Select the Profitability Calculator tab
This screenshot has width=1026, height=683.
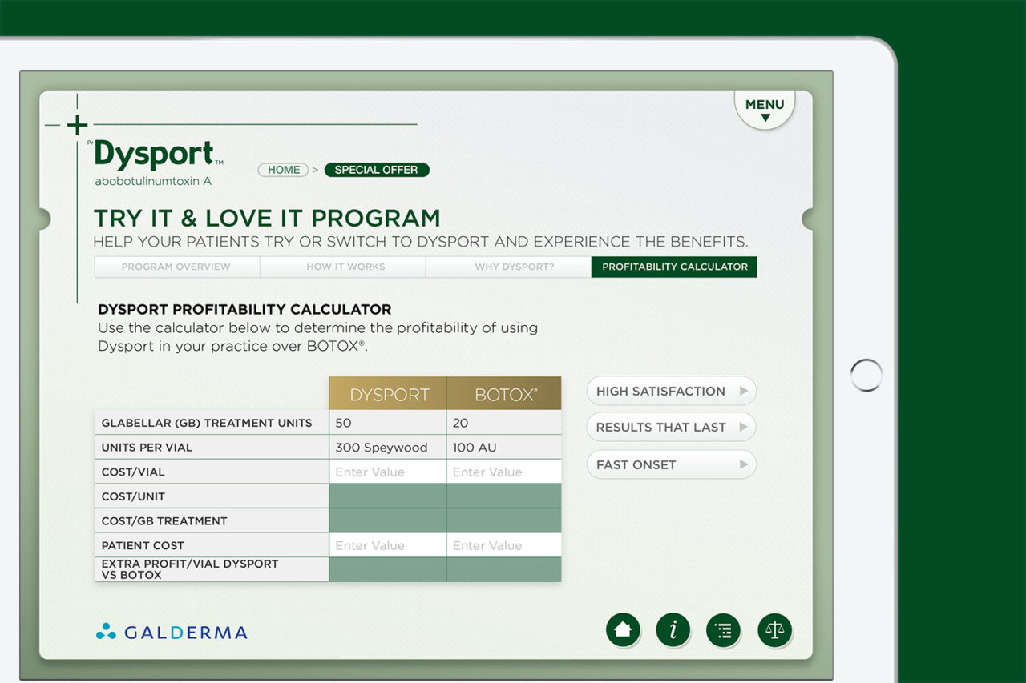point(675,267)
